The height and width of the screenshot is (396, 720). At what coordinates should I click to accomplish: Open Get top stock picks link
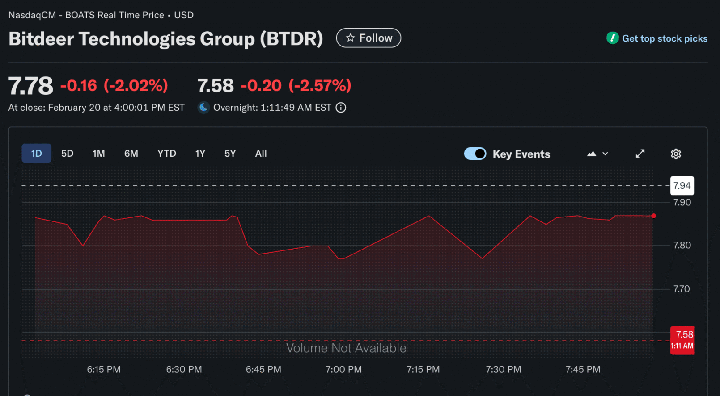tap(665, 38)
